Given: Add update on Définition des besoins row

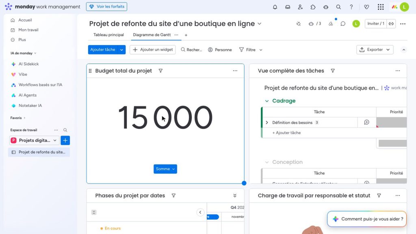Looking at the screenshot, I should 367,122.
